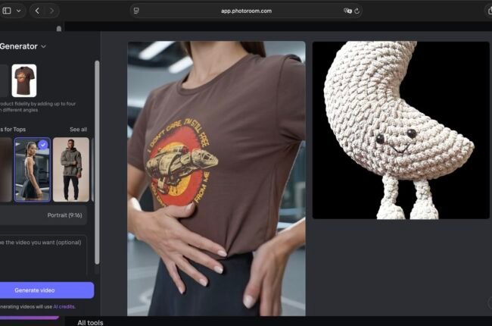Open All tools at the bottom
The height and width of the screenshot is (326, 492).
tap(90, 322)
